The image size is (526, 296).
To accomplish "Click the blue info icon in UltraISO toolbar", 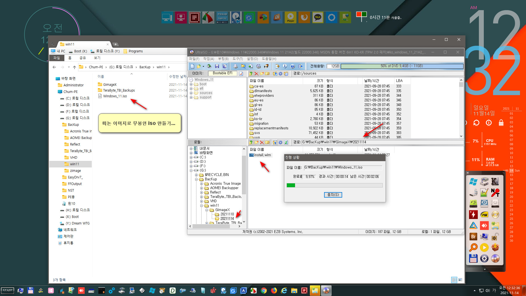I will pyautogui.click(x=285, y=66).
